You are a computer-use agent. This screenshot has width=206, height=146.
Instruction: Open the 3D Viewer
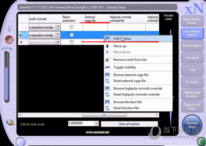tap(192, 82)
